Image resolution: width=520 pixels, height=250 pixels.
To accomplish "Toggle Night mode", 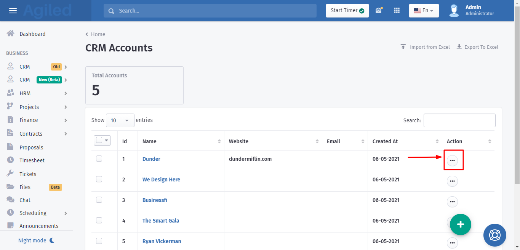I will click(x=37, y=240).
